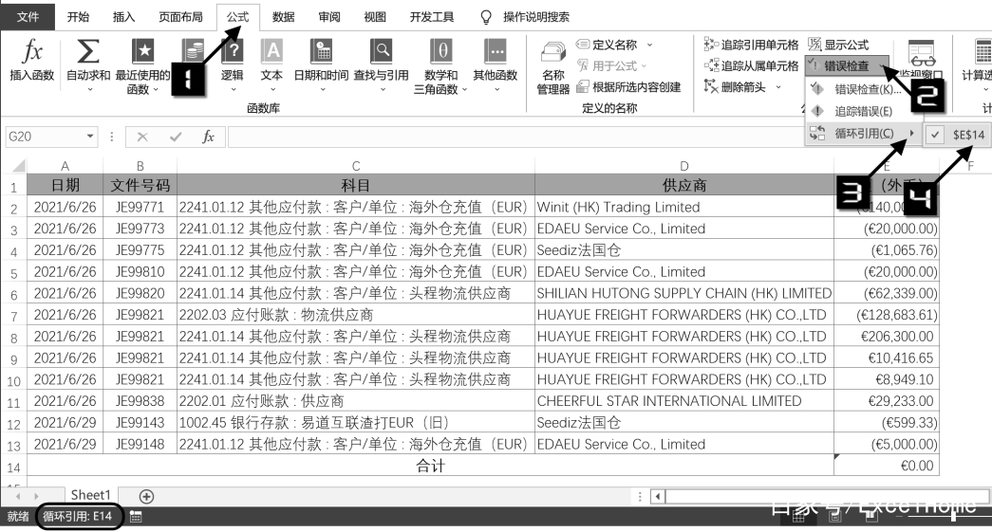
Task: Click the sheet navigation right arrow
Action: tap(35, 497)
